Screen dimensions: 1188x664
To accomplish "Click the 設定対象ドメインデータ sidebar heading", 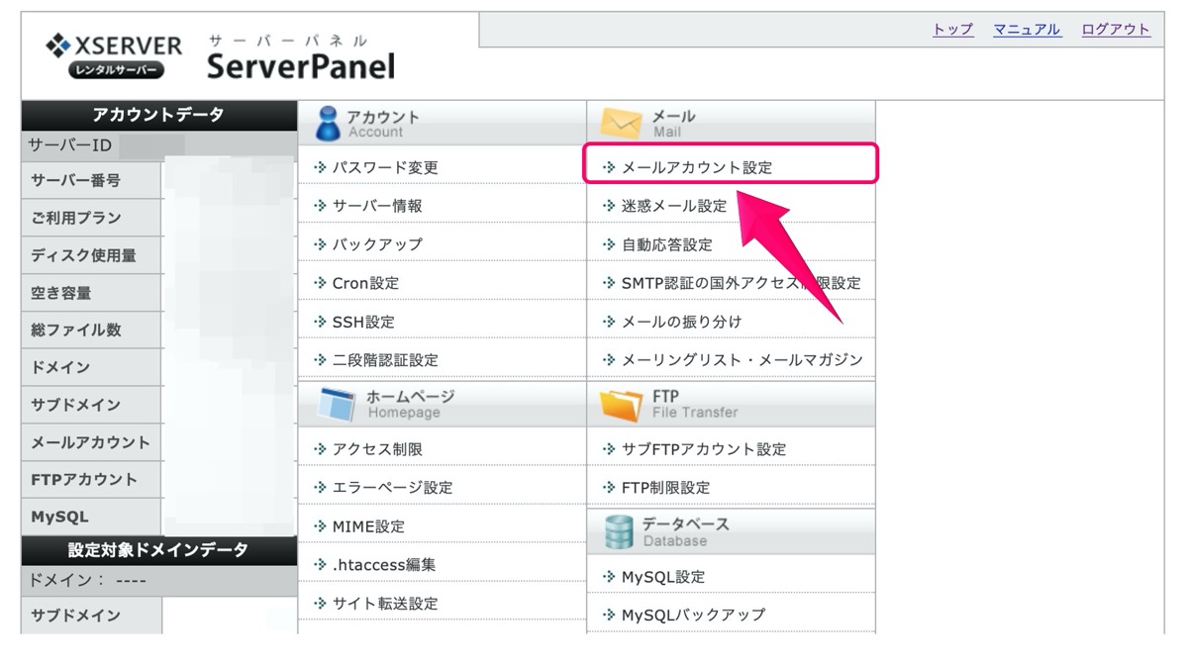I will (x=158, y=549).
